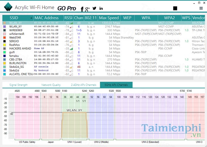Click channel 149 in the UNII-3 band
The image size is (207, 147).
pyautogui.click(x=190, y=97)
